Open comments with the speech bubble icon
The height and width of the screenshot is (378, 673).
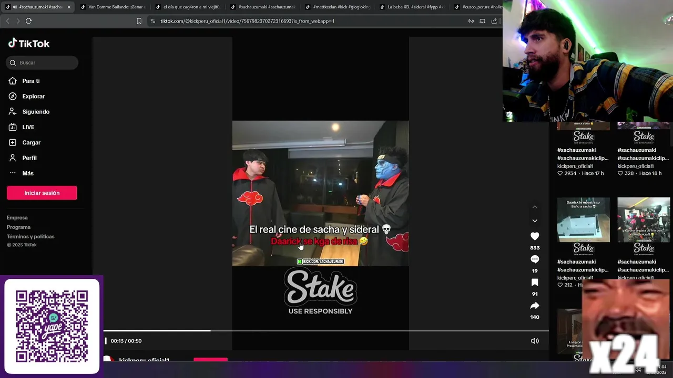pos(535,259)
